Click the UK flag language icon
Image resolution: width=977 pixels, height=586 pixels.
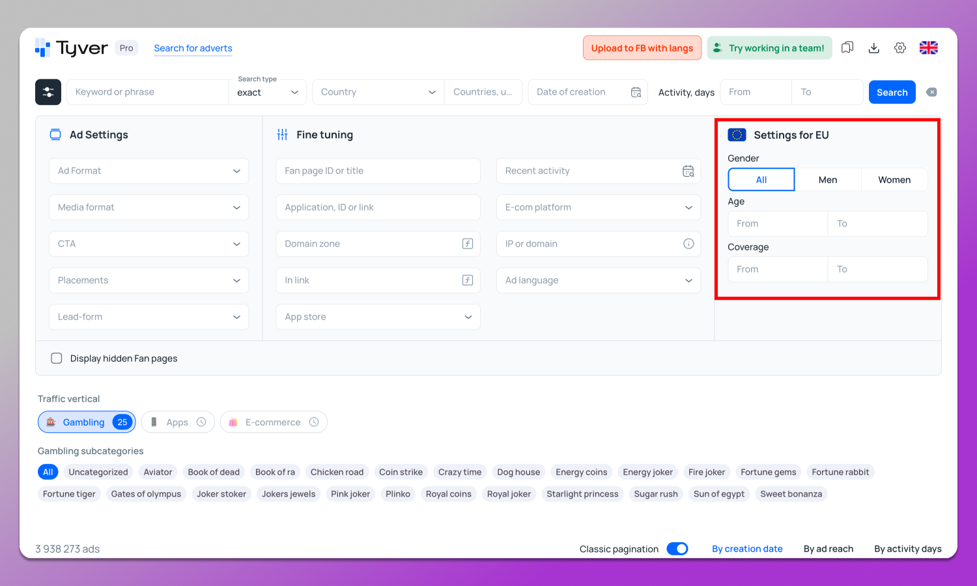927,47
